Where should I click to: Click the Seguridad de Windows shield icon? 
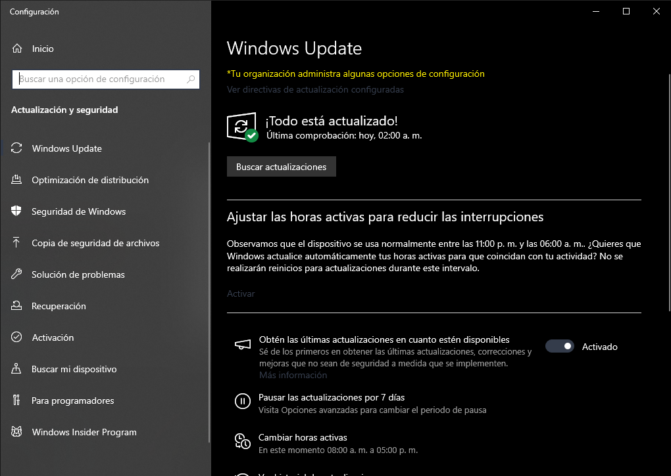[16, 211]
